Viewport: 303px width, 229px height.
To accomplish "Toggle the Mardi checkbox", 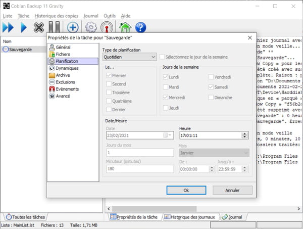I will tap(166, 87).
